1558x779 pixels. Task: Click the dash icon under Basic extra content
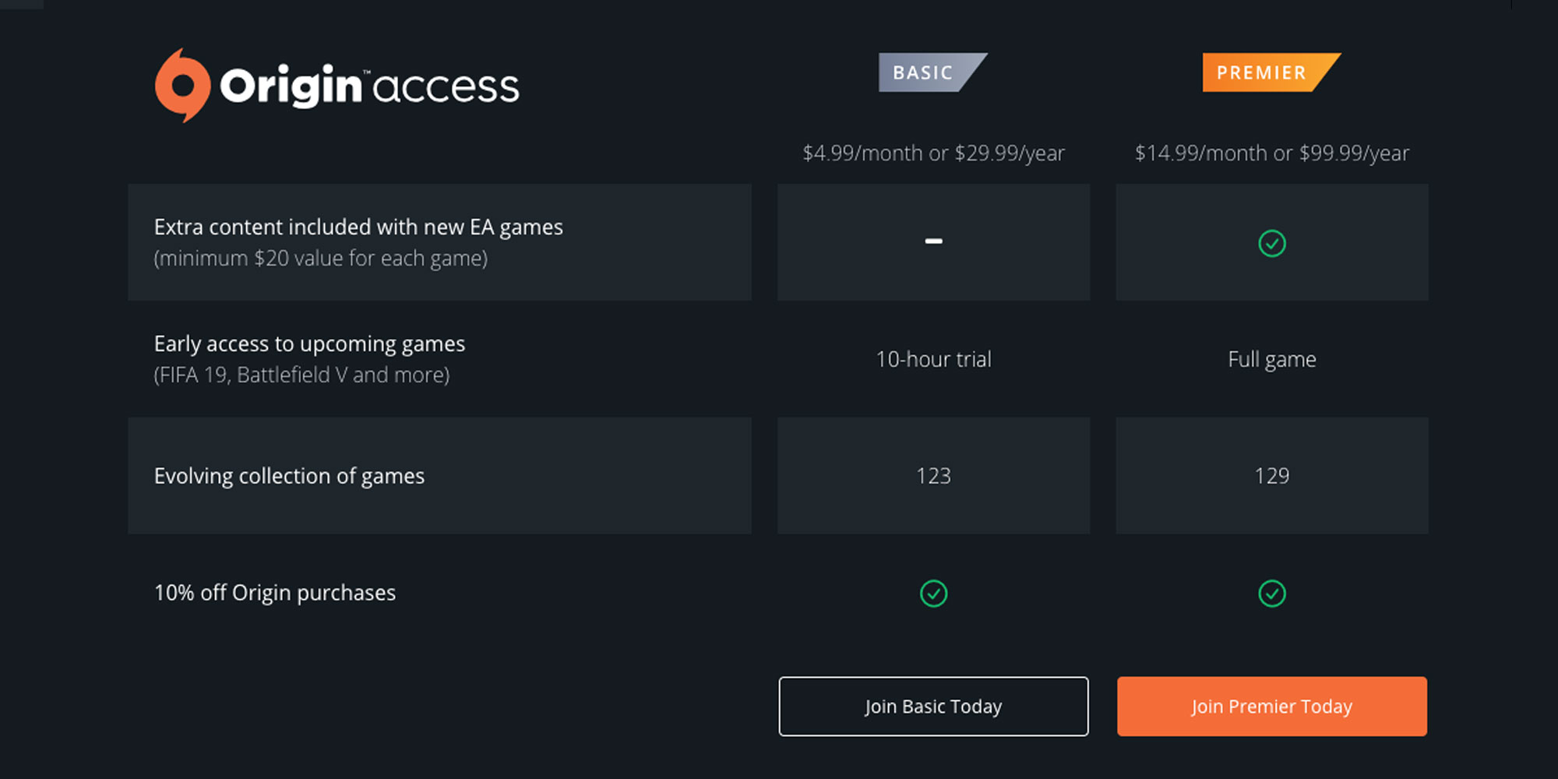tap(933, 242)
